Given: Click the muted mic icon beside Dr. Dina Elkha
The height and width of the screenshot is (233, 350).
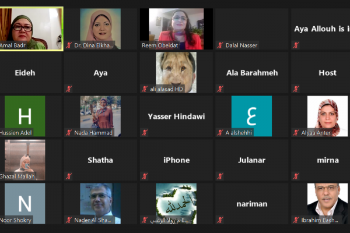Looking at the screenshot, I should pos(69,45).
